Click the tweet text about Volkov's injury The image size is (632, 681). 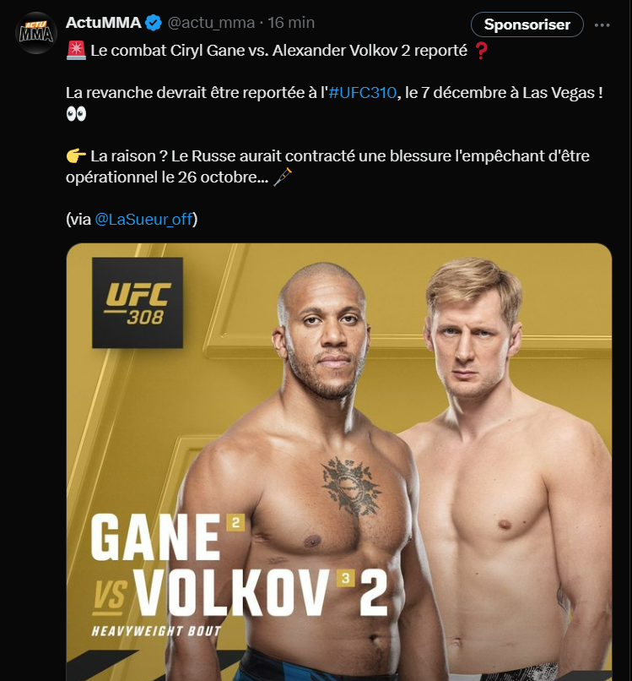click(327, 166)
